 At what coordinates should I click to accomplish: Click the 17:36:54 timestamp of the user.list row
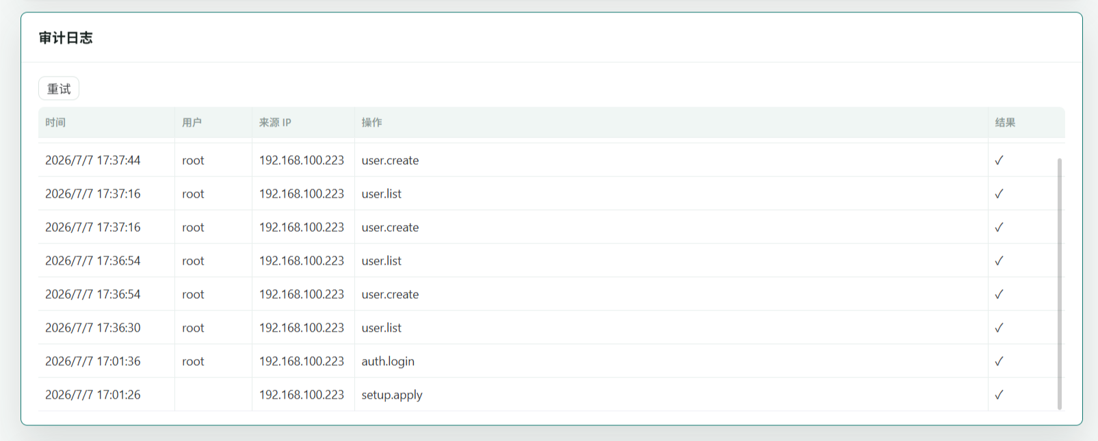tap(93, 260)
